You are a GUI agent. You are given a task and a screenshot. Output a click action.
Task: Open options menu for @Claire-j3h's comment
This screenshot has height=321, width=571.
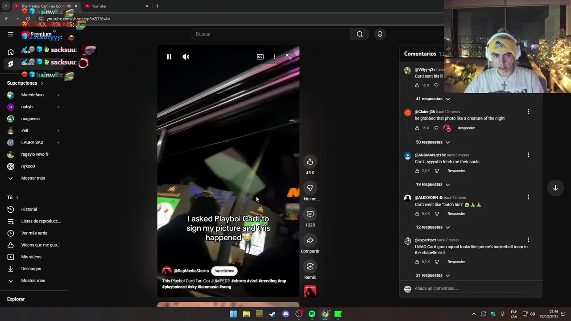pos(528,111)
